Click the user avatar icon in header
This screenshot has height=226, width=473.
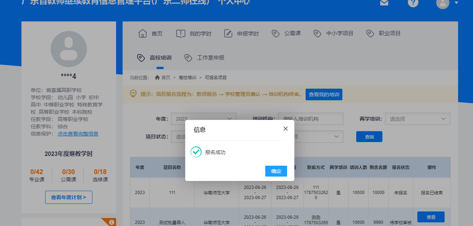[x=442, y=3]
